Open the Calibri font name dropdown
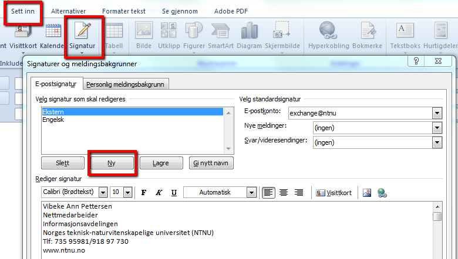 pyautogui.click(x=103, y=192)
